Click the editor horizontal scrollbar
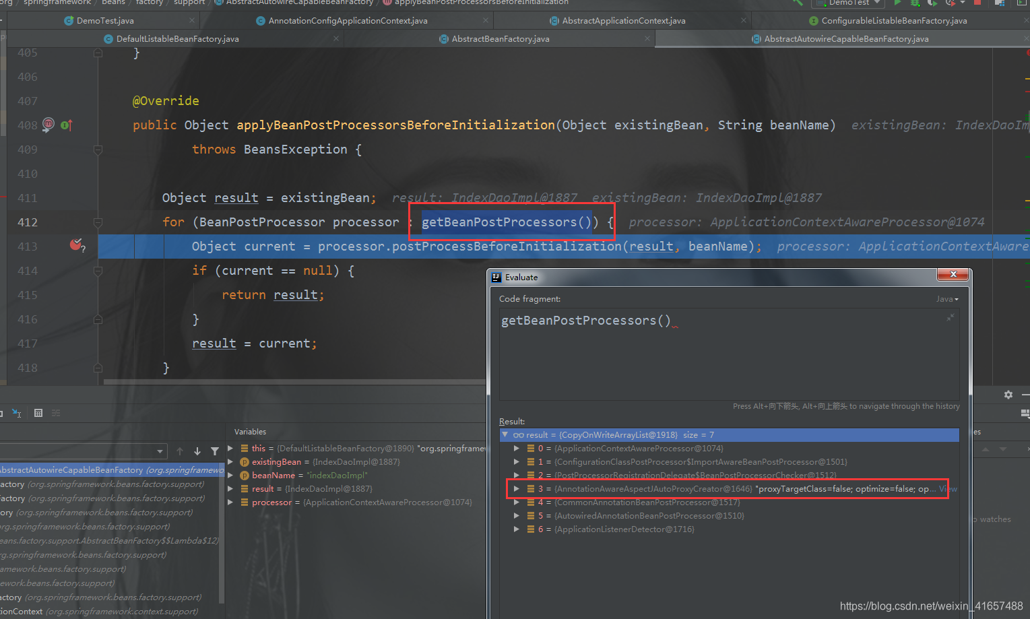Screen dimensions: 1030x619 click(294, 382)
